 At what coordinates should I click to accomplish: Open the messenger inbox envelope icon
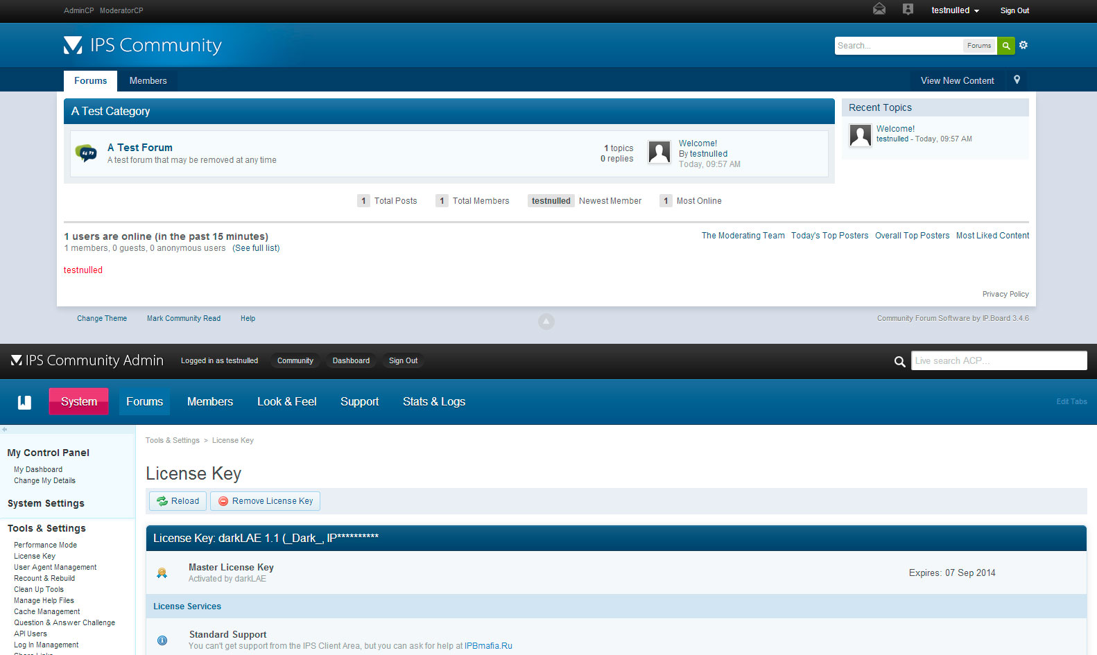coord(879,9)
